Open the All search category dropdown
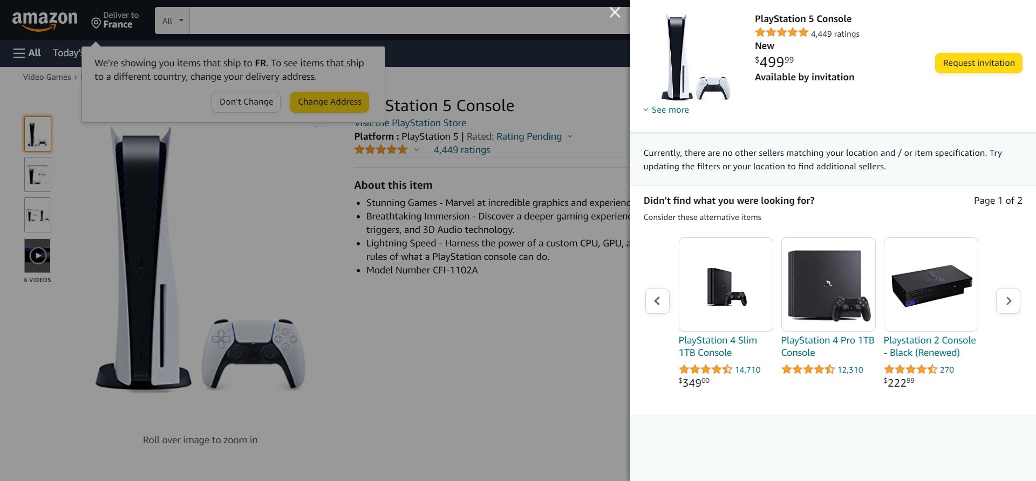Image resolution: width=1036 pixels, height=481 pixels. (173, 21)
